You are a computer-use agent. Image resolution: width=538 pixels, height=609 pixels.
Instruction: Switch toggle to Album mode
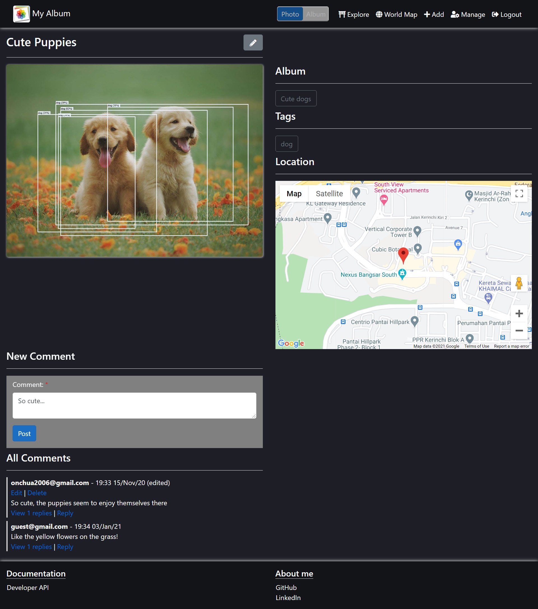[x=316, y=14]
